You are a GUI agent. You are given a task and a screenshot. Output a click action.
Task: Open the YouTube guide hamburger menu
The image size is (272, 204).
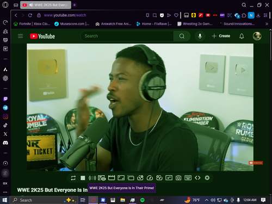coord(20,36)
